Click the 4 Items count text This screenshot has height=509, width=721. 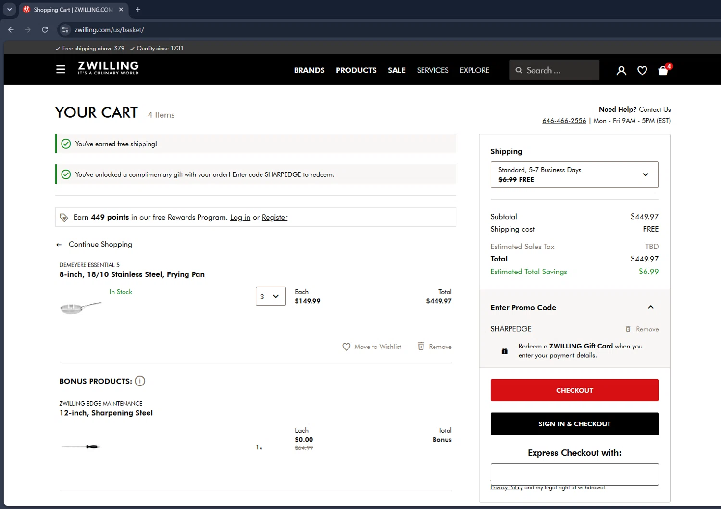161,115
